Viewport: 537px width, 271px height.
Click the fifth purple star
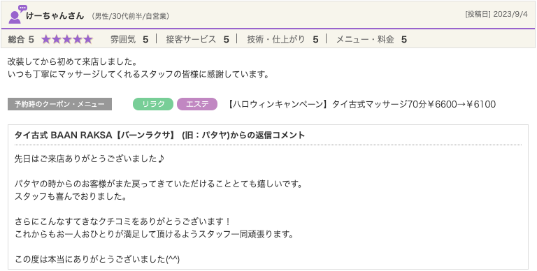pos(88,40)
